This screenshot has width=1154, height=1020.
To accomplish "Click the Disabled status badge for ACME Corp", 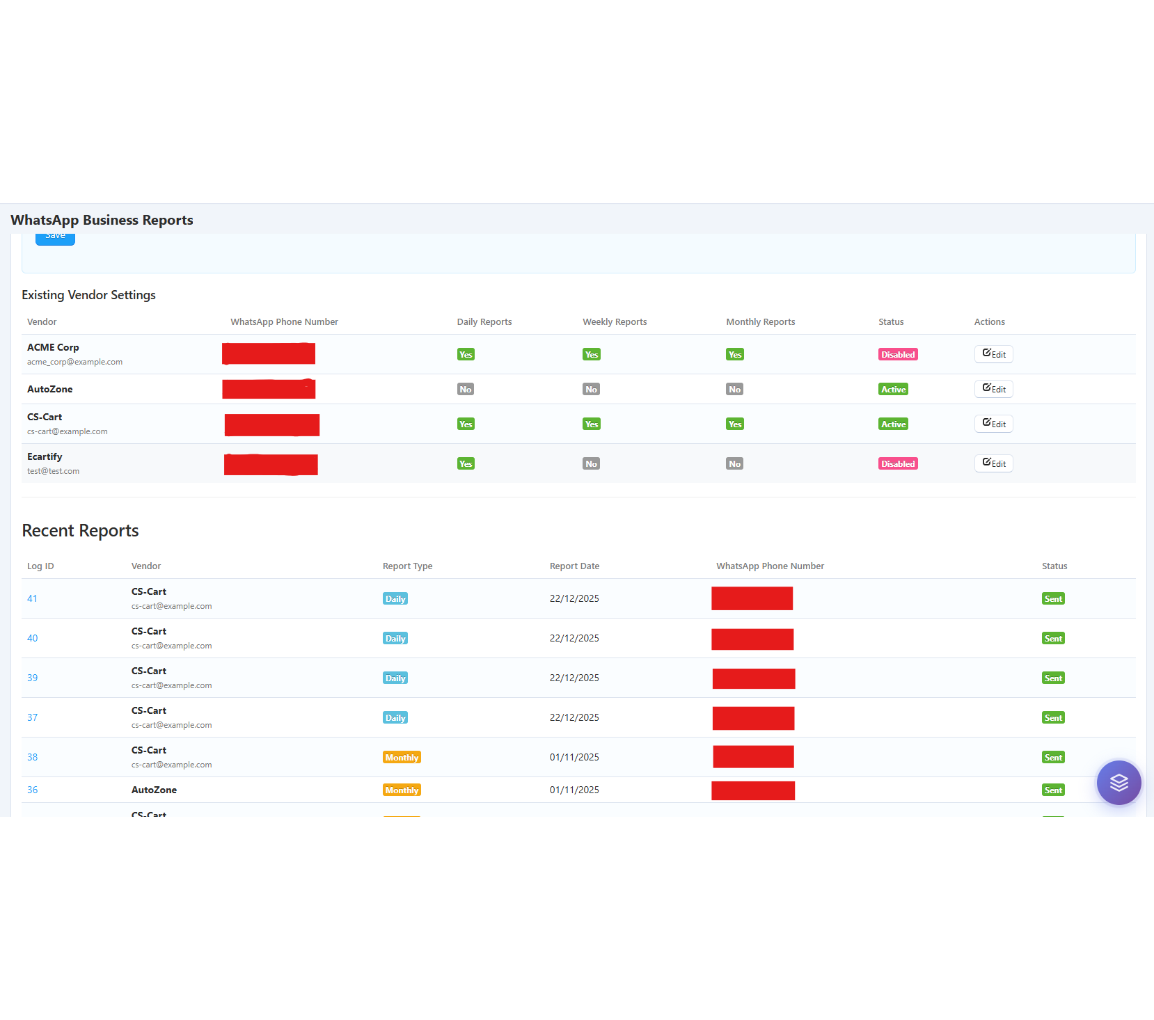I will (898, 355).
